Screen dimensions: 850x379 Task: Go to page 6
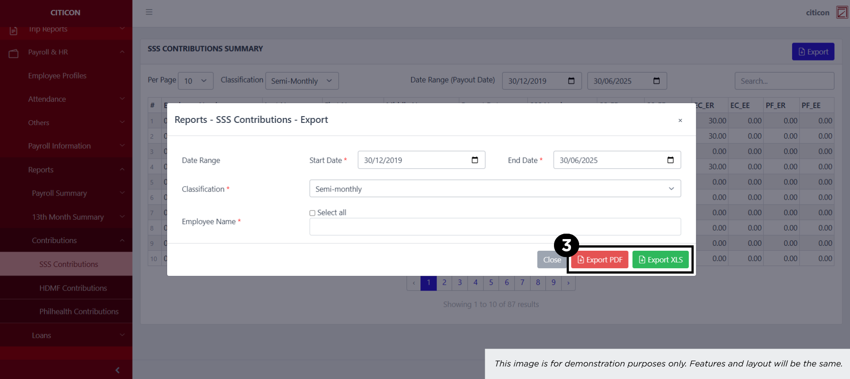pyautogui.click(x=507, y=283)
